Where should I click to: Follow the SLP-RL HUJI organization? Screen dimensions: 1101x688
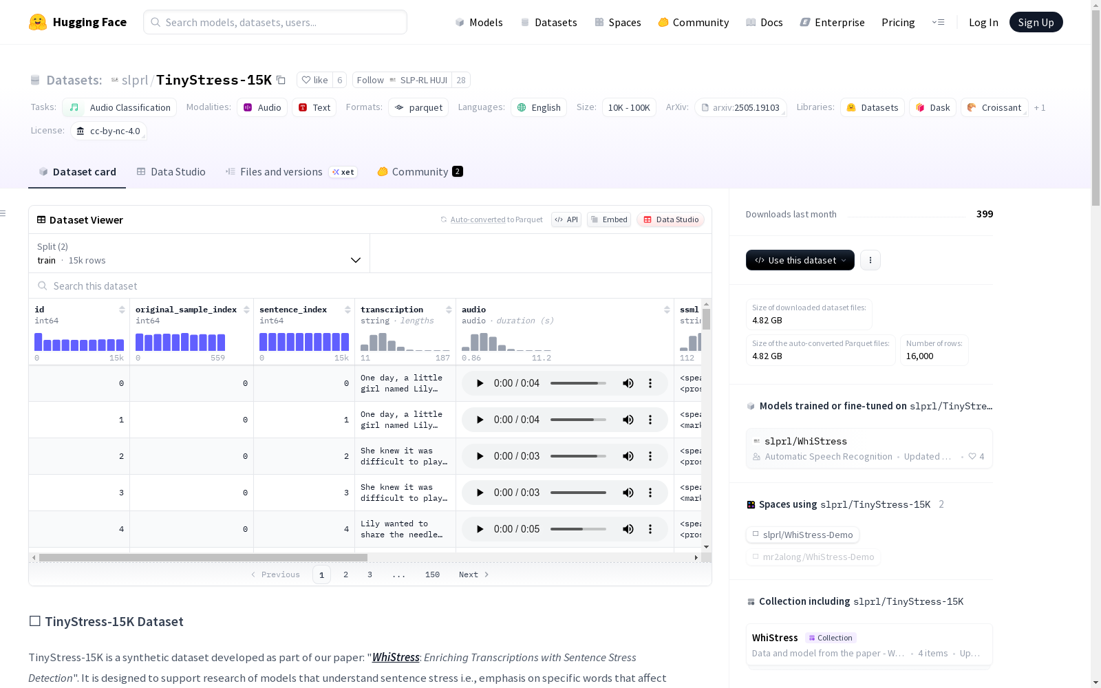402,80
